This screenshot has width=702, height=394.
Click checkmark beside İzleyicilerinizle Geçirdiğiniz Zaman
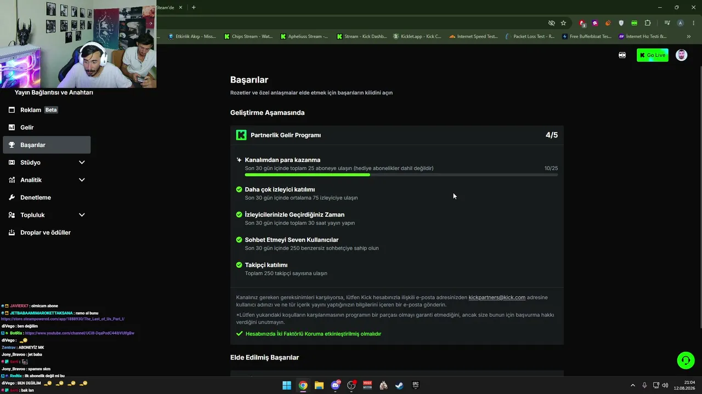pos(239,215)
